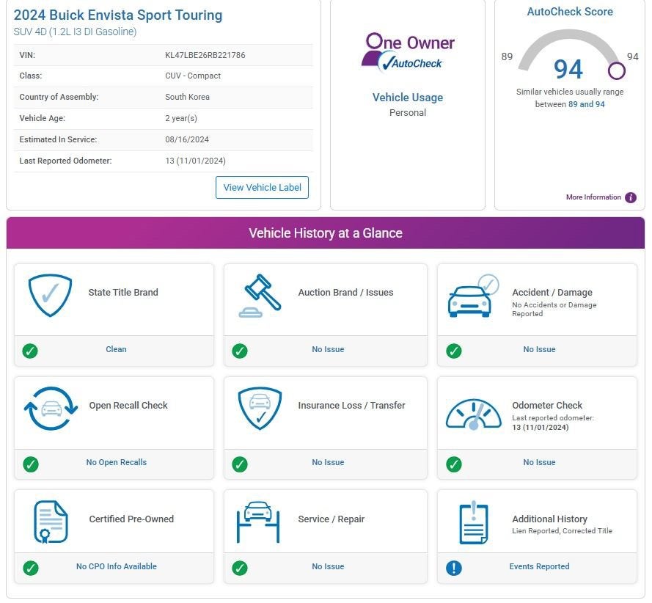Select the South Korea assembly value
The width and height of the screenshot is (652, 603).
click(187, 97)
